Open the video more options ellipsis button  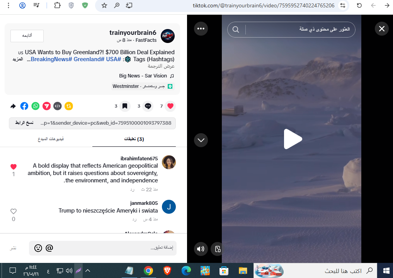pos(201,29)
